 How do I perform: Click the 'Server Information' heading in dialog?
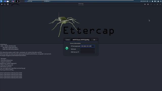click(75, 43)
